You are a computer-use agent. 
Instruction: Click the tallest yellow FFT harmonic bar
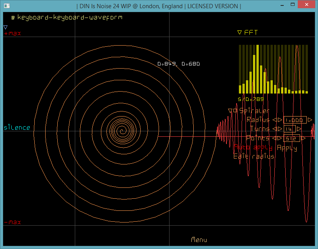(x=258, y=69)
